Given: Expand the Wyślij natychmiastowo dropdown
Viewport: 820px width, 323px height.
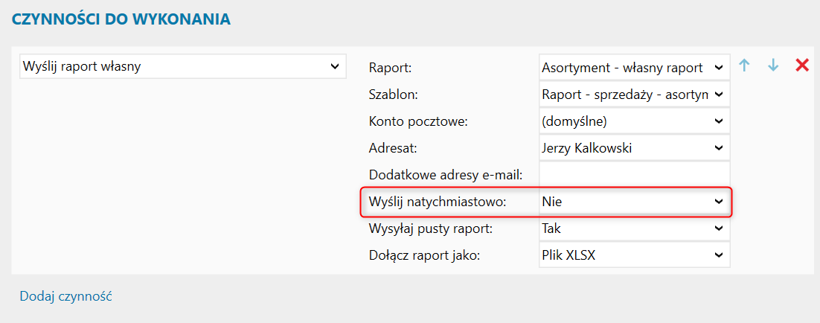Looking at the screenshot, I should point(634,201).
